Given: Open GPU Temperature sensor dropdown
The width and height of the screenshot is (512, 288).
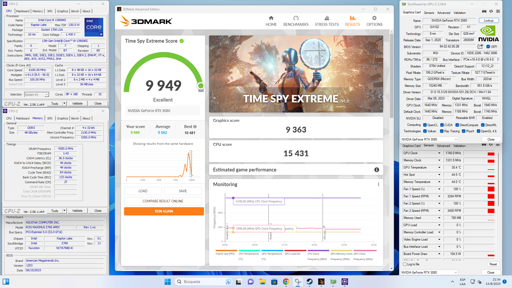Looking at the screenshot, I should [x=439, y=167].
